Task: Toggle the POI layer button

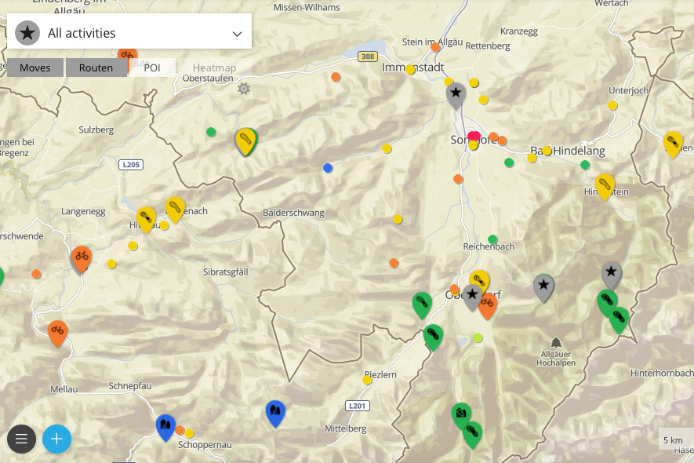Action: pos(152,67)
